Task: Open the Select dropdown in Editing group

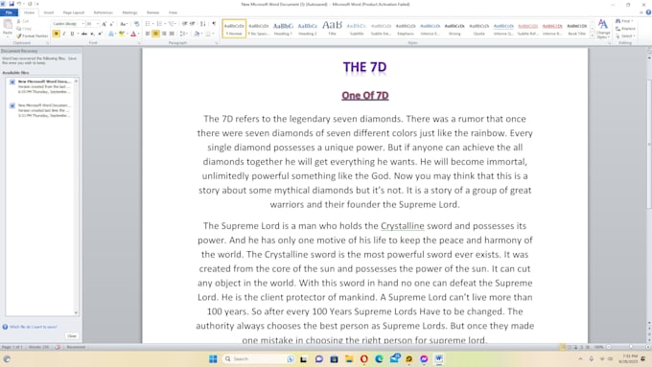Action: 635,36
